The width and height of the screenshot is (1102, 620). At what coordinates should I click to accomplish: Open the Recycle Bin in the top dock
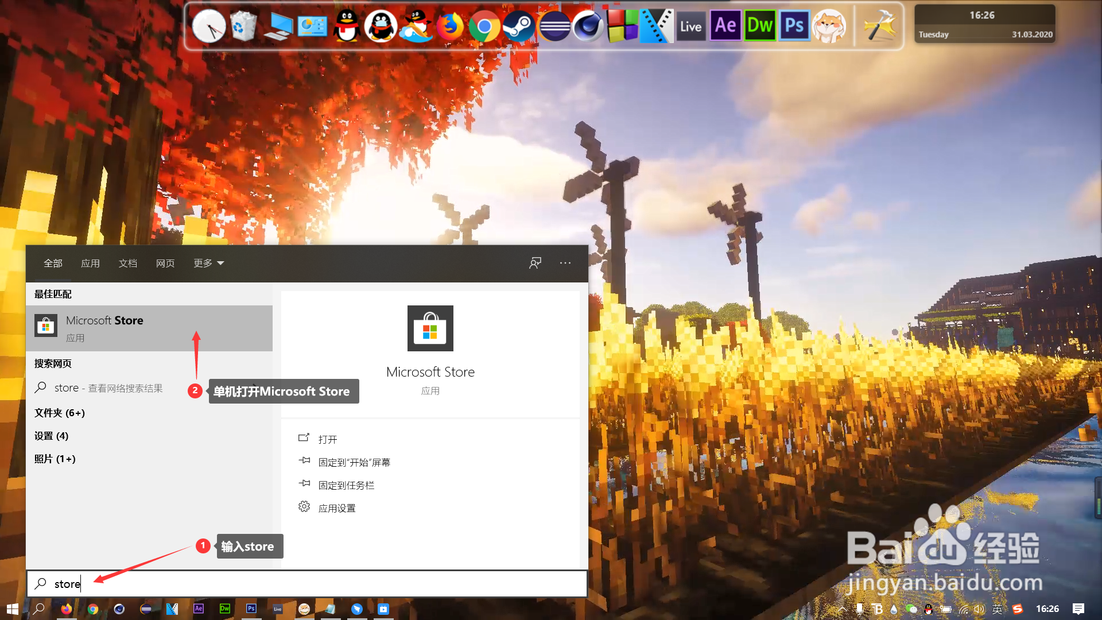coord(243,26)
